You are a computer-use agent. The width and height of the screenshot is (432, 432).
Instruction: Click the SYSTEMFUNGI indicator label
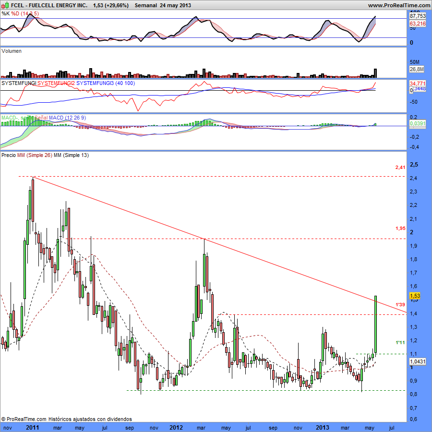(19, 83)
